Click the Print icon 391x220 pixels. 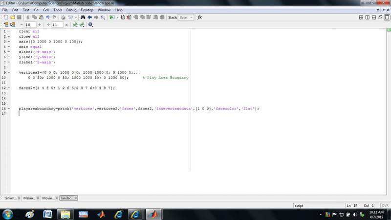point(63,17)
